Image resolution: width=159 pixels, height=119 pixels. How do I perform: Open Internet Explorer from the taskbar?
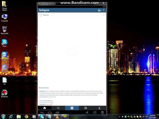11,117
